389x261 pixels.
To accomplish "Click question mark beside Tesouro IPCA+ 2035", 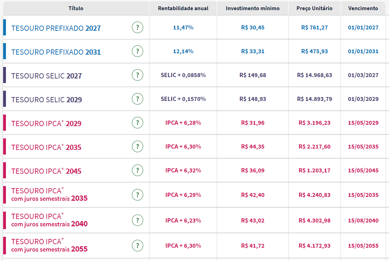I will [x=137, y=146].
